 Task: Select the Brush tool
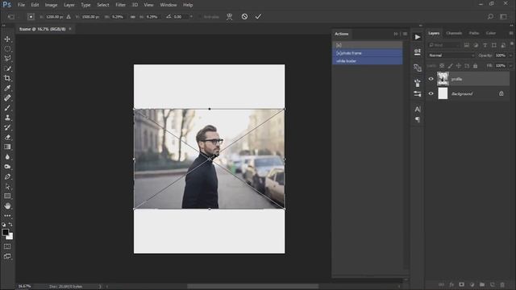click(x=7, y=108)
